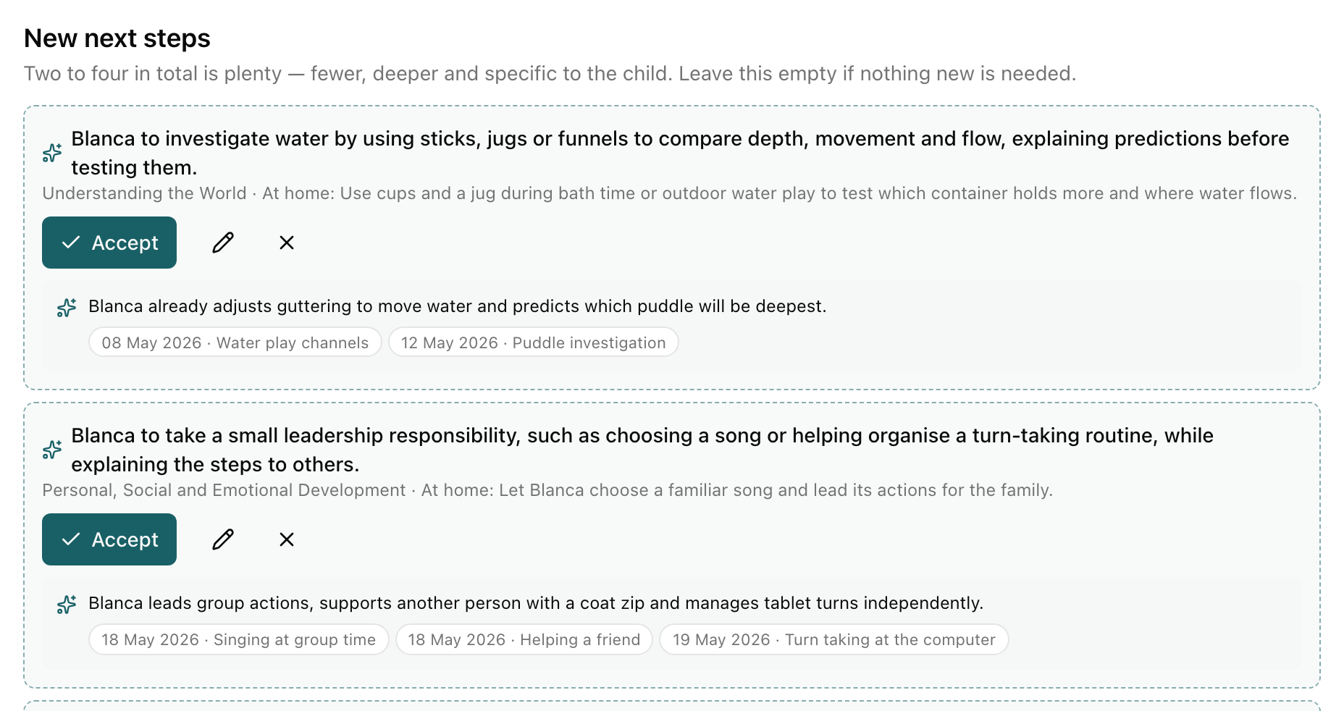The width and height of the screenshot is (1344, 711).
Task: Click sparkle icon next to group actions evidence summary
Action: [67, 605]
